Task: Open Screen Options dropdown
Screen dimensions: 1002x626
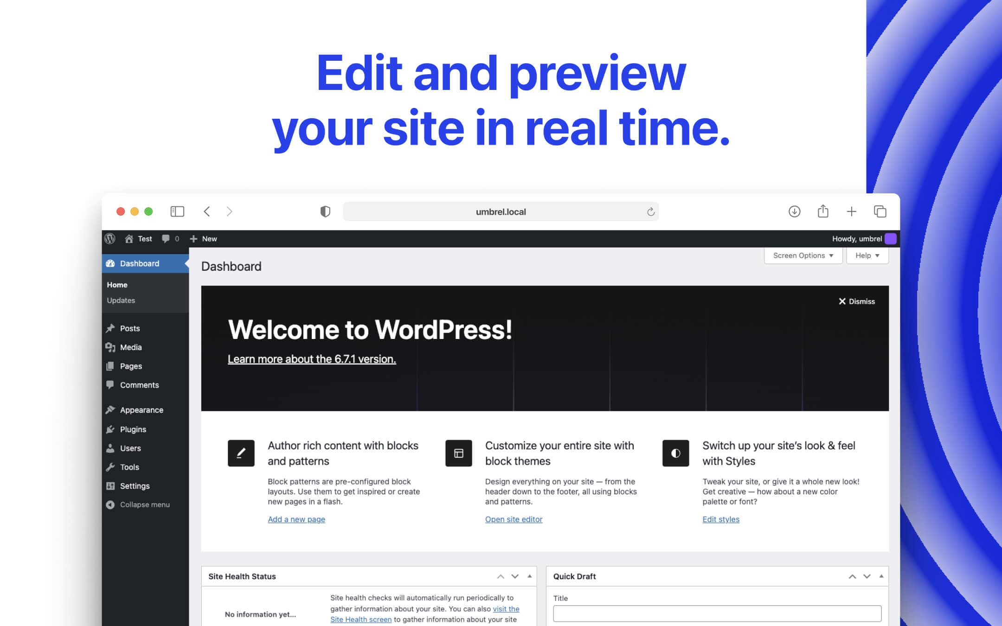Action: point(802,256)
